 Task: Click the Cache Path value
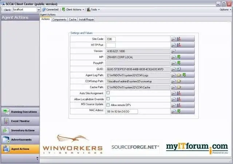[x=138, y=87]
